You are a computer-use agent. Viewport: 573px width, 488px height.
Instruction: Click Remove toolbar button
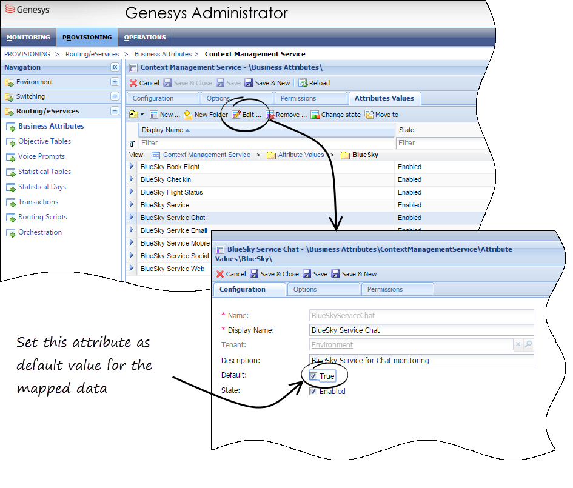286,115
